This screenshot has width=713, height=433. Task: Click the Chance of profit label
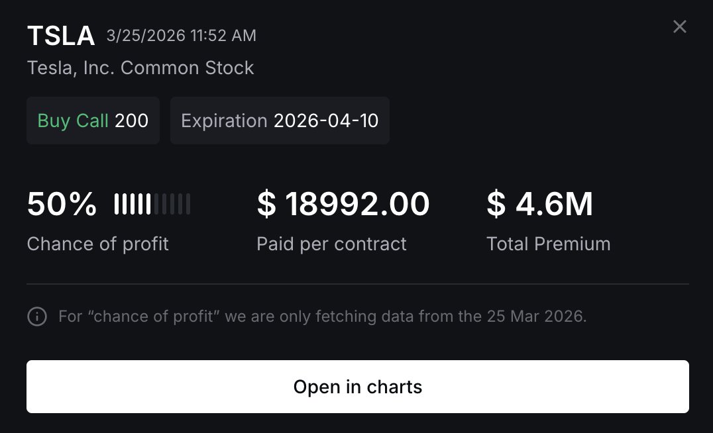coord(98,244)
